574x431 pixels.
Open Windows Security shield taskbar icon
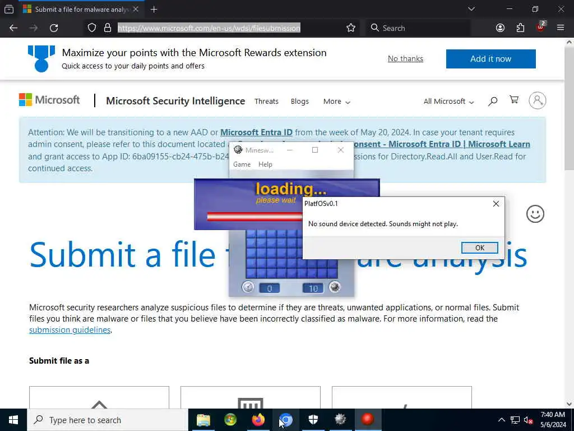[313, 420]
